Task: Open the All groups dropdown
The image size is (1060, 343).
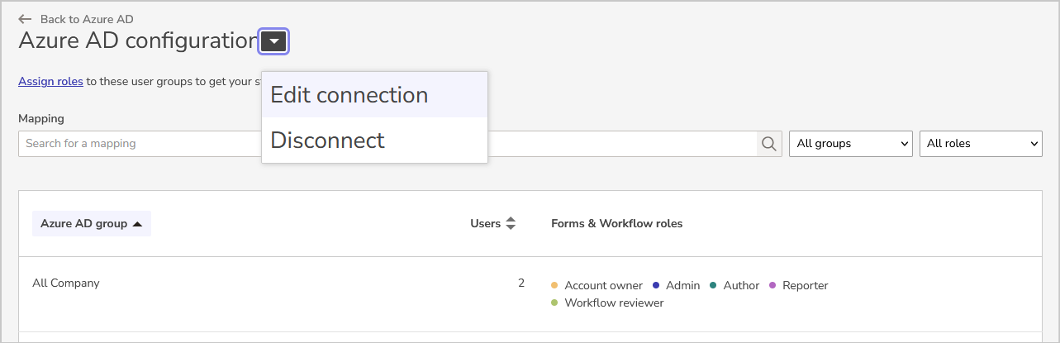Action: pyautogui.click(x=851, y=144)
